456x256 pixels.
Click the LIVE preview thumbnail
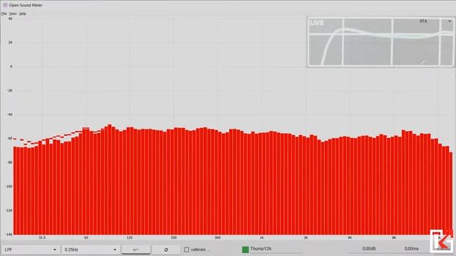(x=380, y=42)
